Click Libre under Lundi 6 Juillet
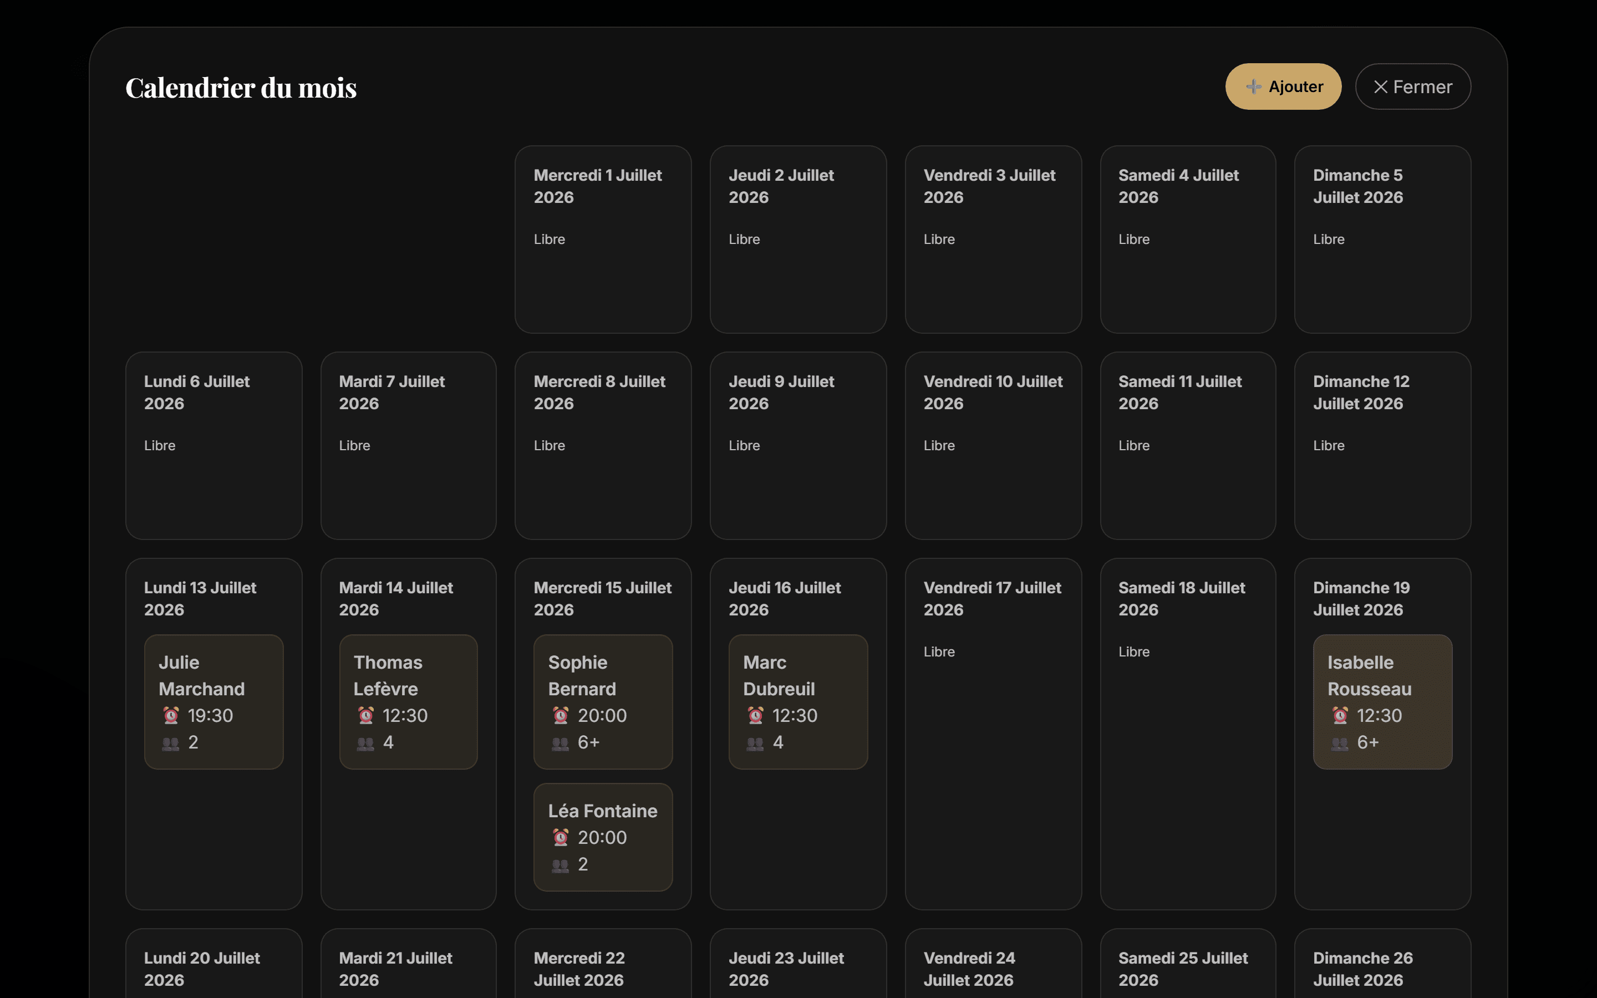This screenshot has width=1597, height=998. (160, 446)
